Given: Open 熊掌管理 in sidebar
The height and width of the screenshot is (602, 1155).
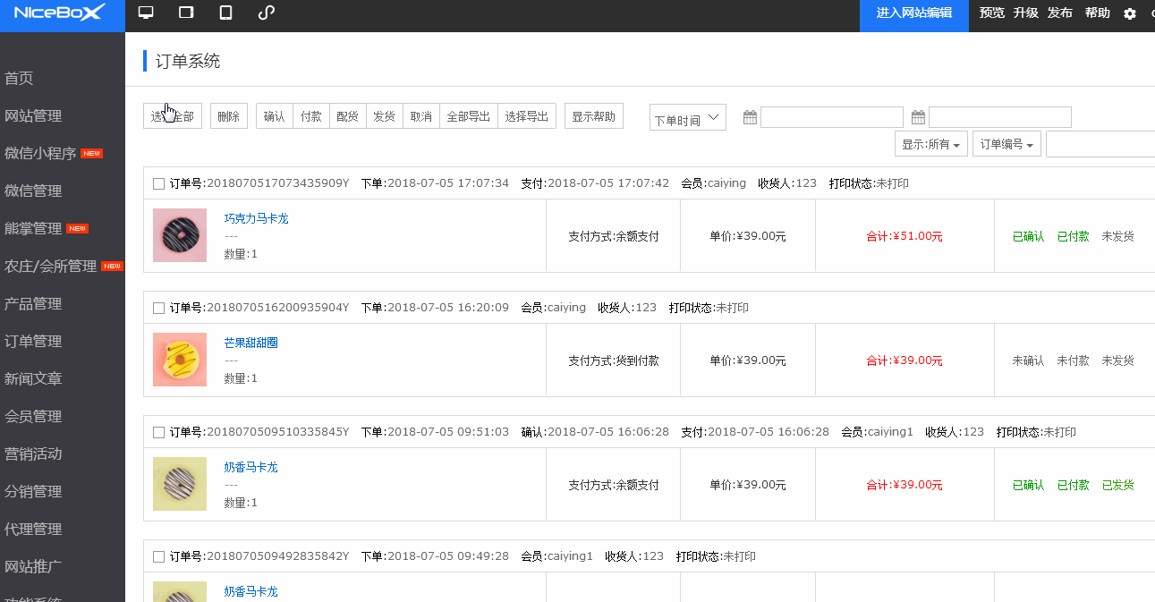Looking at the screenshot, I should (x=33, y=229).
